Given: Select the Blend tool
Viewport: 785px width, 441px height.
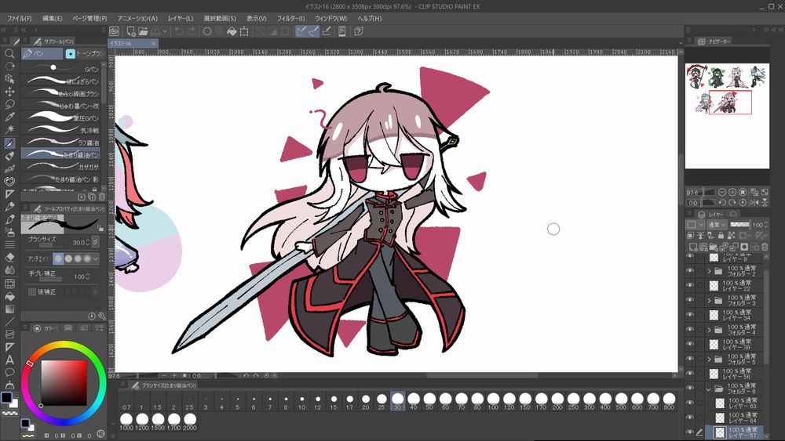Looking at the screenshot, I should (9, 269).
